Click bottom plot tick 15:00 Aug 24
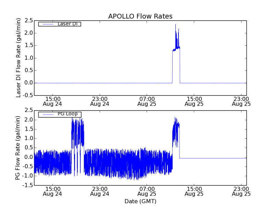Image resolution: width=274 pixels, height=206 pixels. coord(52,191)
